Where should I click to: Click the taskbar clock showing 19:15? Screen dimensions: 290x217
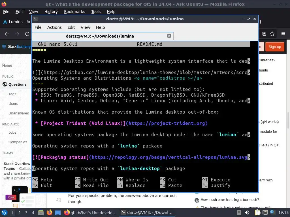[x=283, y=212]
